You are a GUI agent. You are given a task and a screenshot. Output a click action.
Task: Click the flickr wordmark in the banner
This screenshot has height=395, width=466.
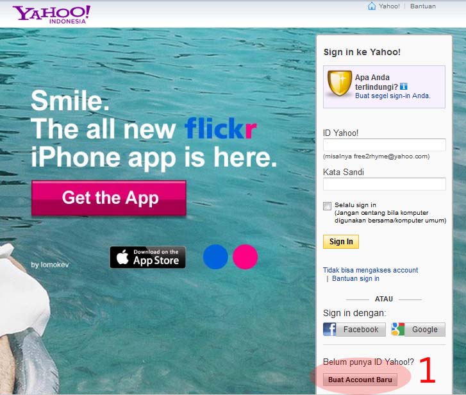pos(221,128)
